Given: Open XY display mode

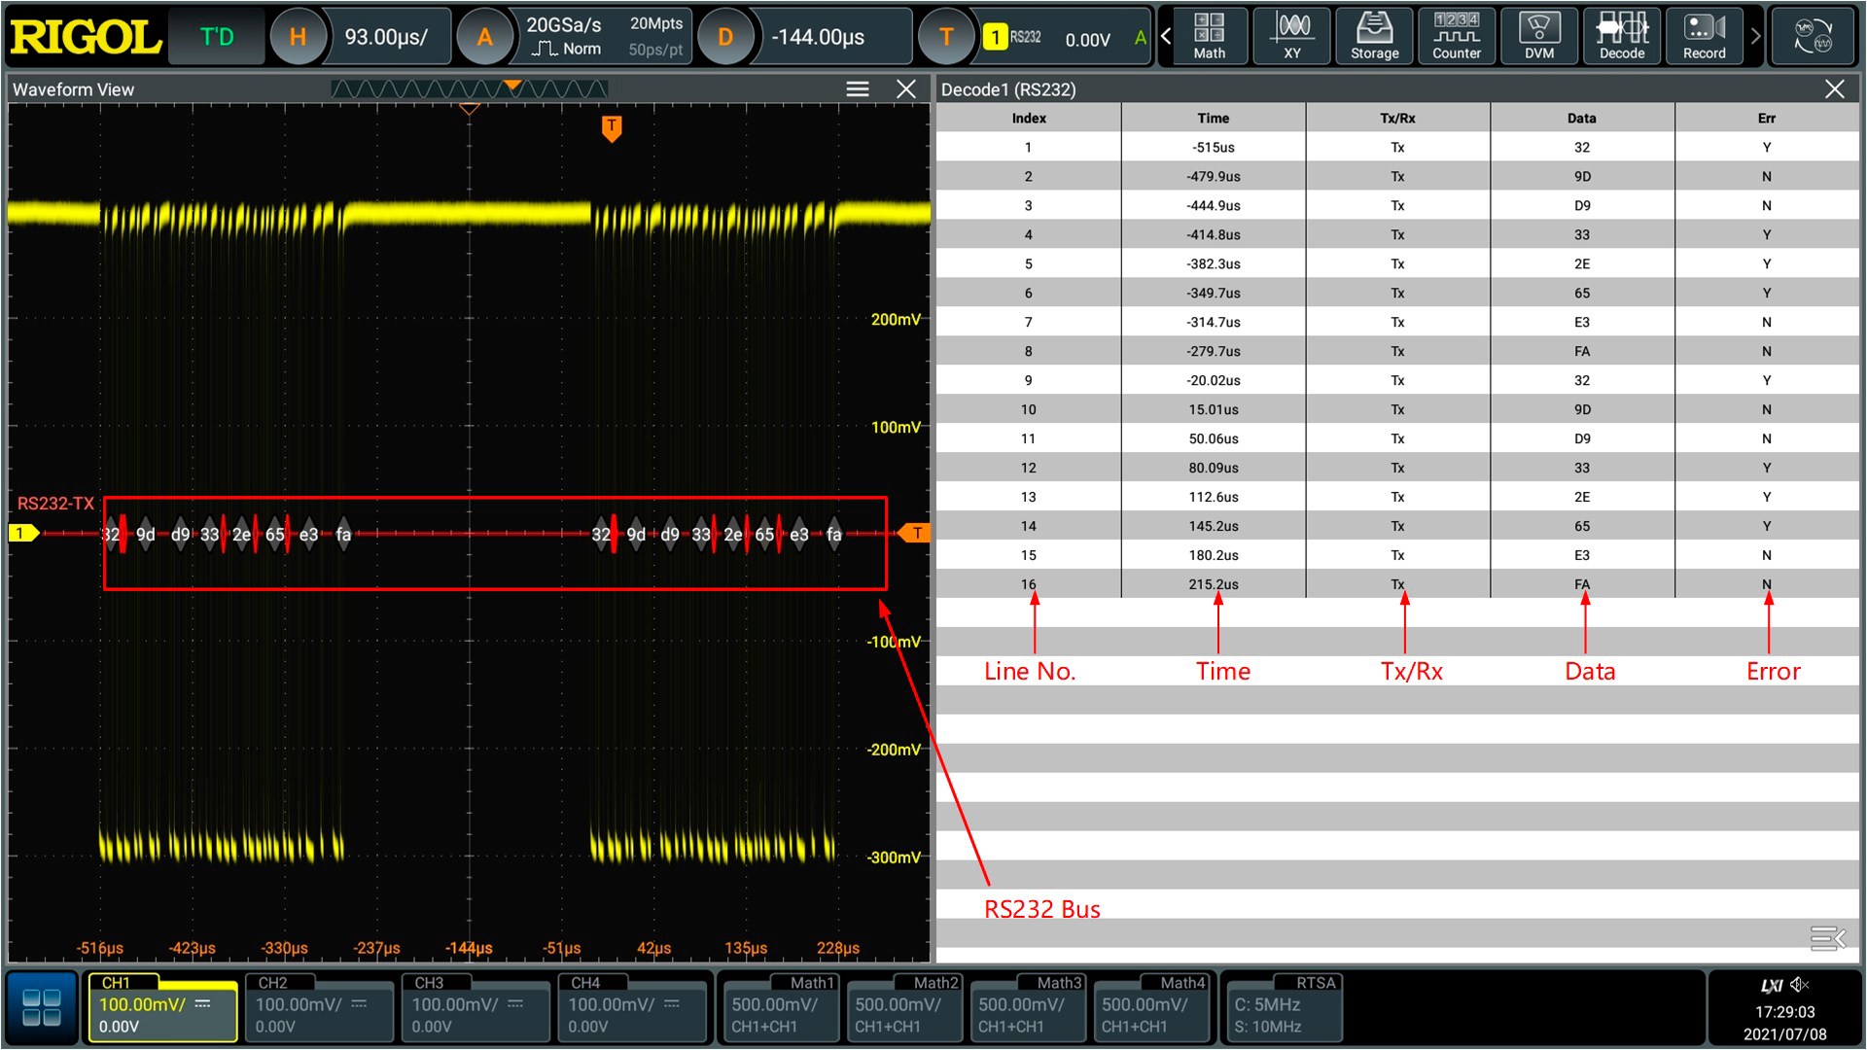Looking at the screenshot, I should pyautogui.click(x=1291, y=36).
